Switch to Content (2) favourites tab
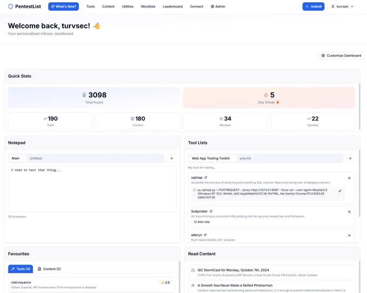The image size is (367, 293). (50, 269)
